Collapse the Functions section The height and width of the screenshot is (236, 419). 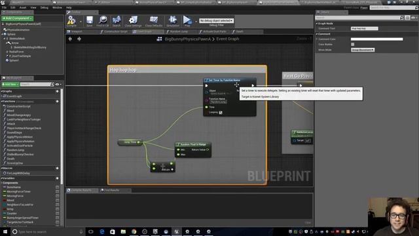pyautogui.click(x=1, y=102)
